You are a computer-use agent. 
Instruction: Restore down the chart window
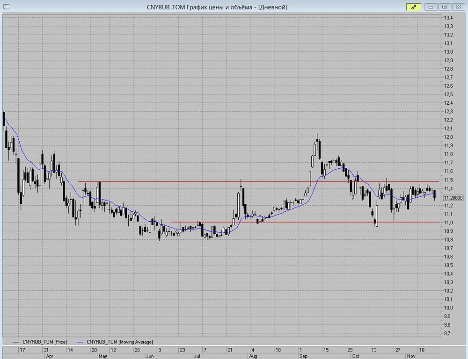(445, 7)
